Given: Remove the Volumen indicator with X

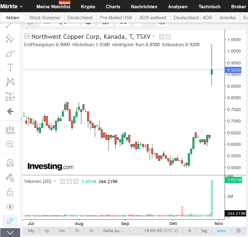Looking at the screenshot, I should click(x=75, y=181).
